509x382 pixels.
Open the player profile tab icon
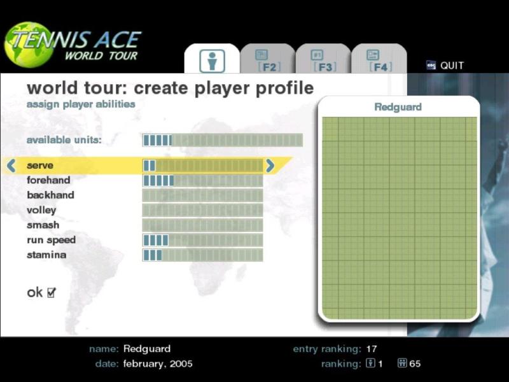212,60
